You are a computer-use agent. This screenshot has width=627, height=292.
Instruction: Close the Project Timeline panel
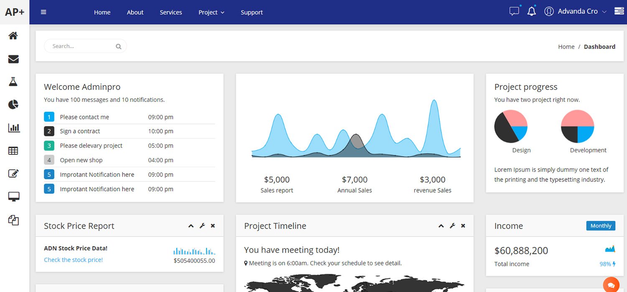pyautogui.click(x=463, y=226)
